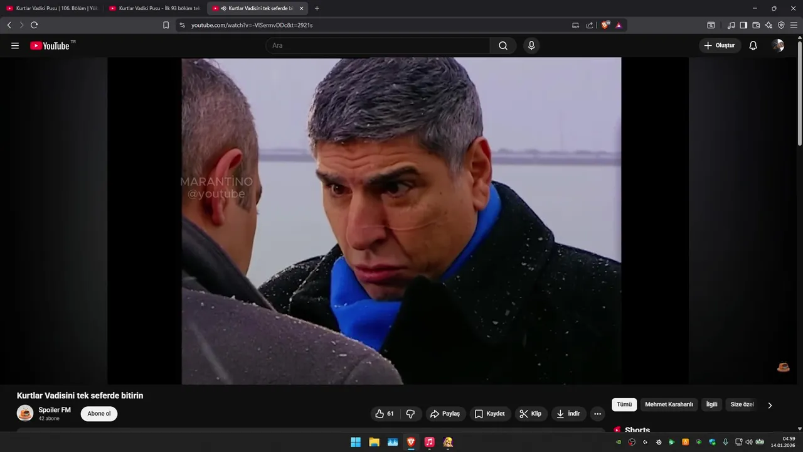Open Leo AI sparkle icon
Viewport: 803px width, 452px height.
pos(768,25)
